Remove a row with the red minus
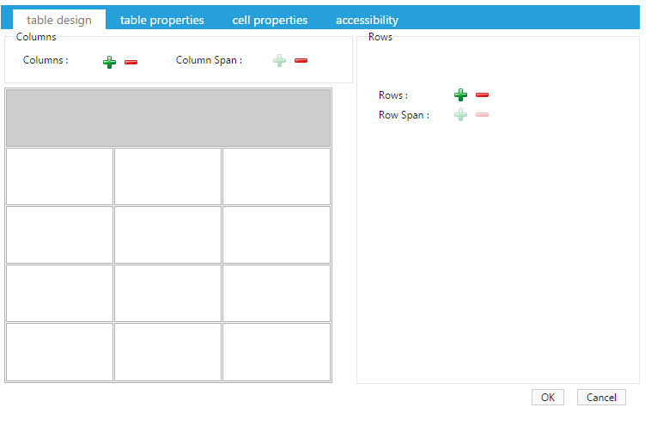Image resolution: width=657 pixels, height=432 pixels. [x=482, y=94]
